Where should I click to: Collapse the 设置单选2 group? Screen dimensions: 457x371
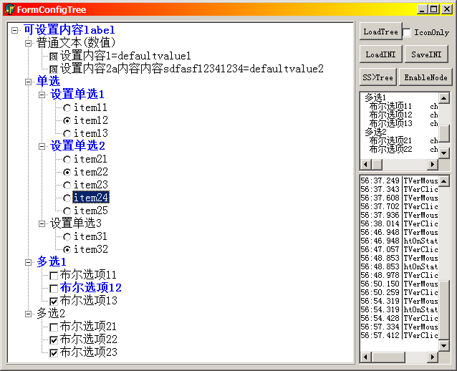click(42, 146)
